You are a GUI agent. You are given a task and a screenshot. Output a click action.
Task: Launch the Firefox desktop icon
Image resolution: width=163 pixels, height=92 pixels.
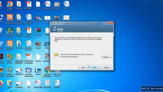pyautogui.click(x=2, y=84)
